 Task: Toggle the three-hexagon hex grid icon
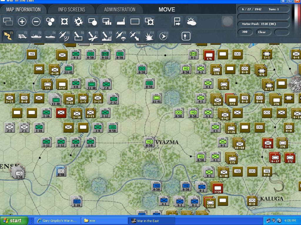pos(50,21)
